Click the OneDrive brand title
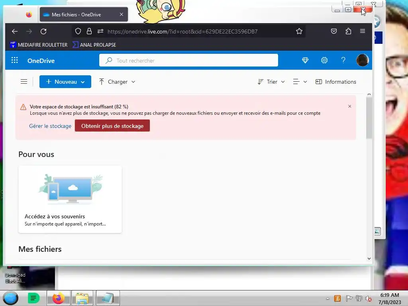 pos(41,61)
